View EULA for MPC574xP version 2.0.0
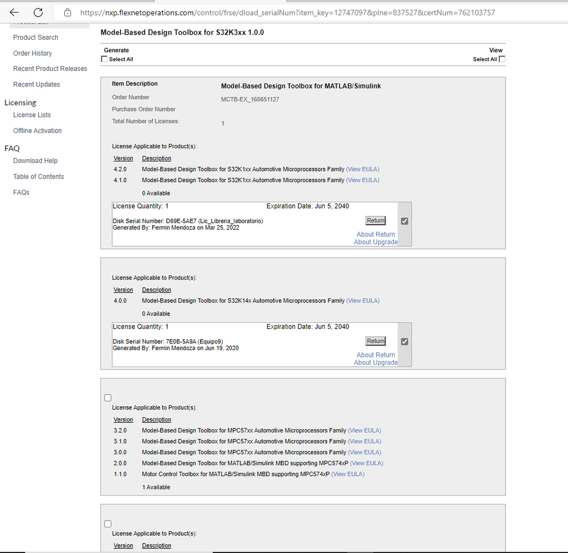The image size is (568, 553). tap(367, 463)
